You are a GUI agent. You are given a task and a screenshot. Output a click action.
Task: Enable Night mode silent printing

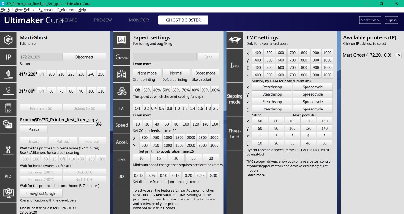point(147,73)
